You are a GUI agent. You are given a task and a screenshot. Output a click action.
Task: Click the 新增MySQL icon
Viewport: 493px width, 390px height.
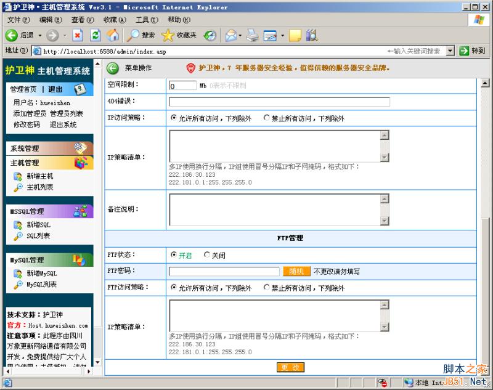[18, 274]
